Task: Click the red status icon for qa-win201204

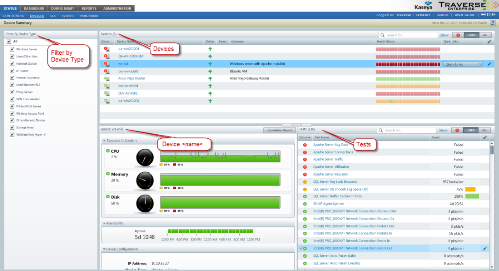Action: point(106,49)
